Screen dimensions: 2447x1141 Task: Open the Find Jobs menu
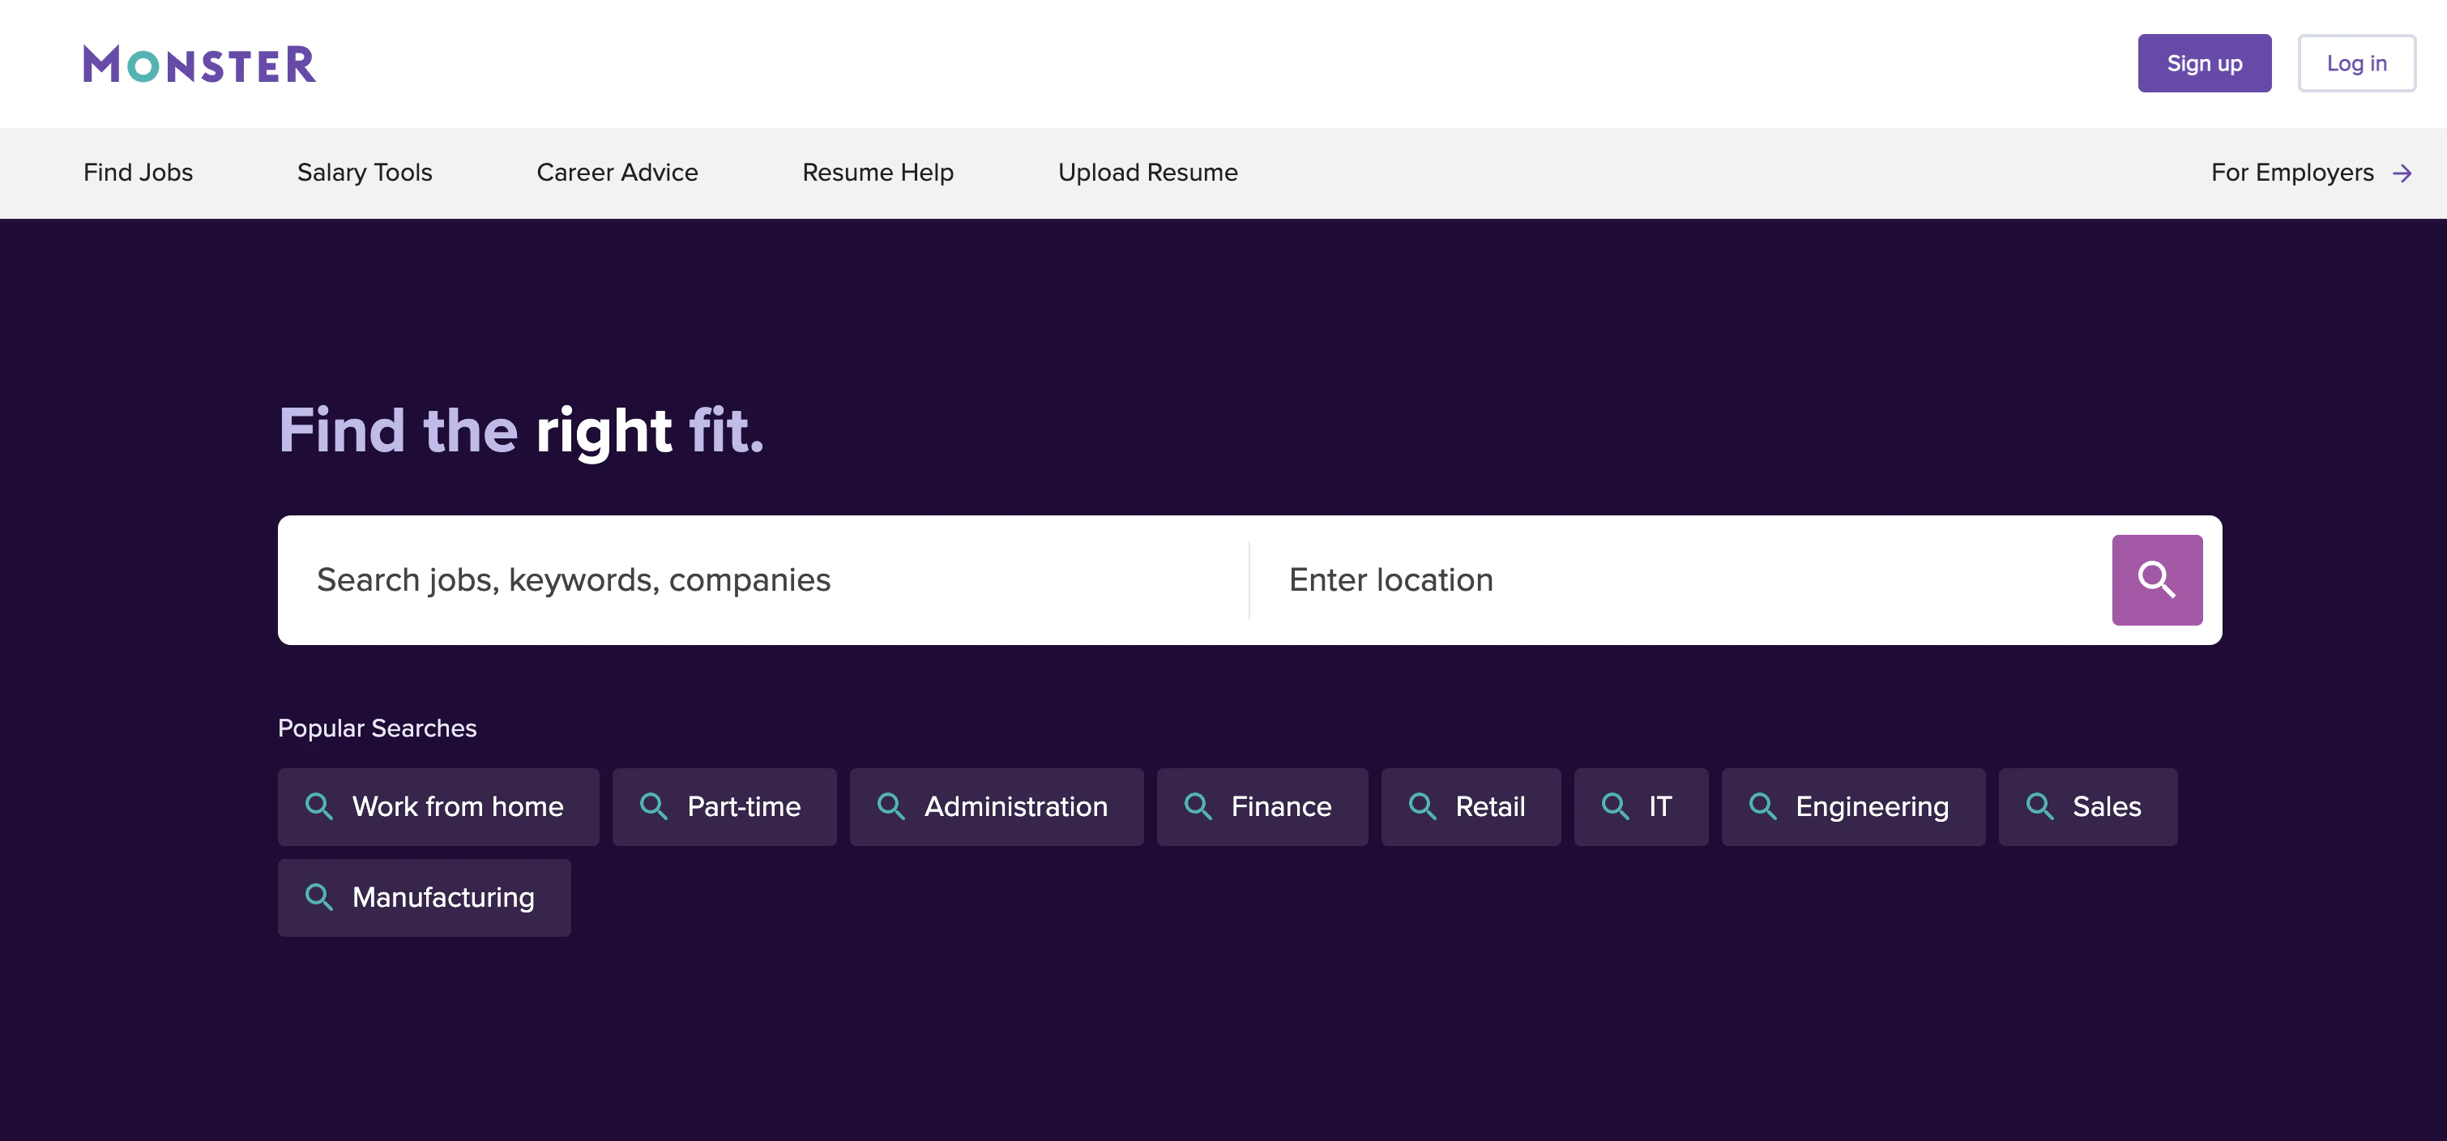[x=138, y=172]
